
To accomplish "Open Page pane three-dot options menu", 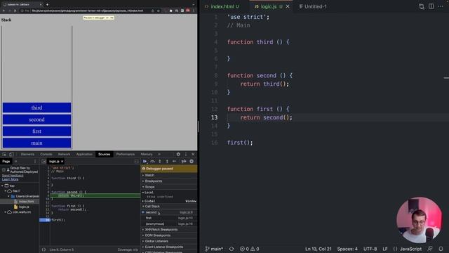I will point(35,162).
